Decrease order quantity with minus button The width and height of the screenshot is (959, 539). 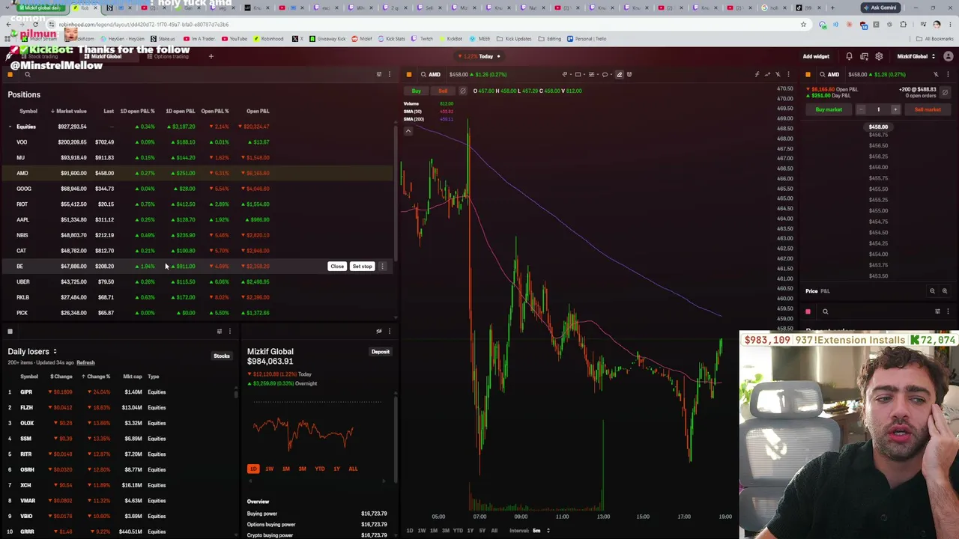click(861, 109)
